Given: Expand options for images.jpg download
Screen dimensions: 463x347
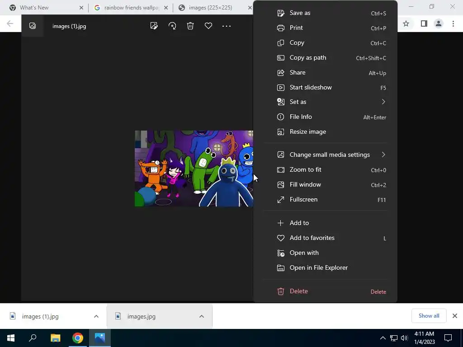Looking at the screenshot, I should coord(202,316).
